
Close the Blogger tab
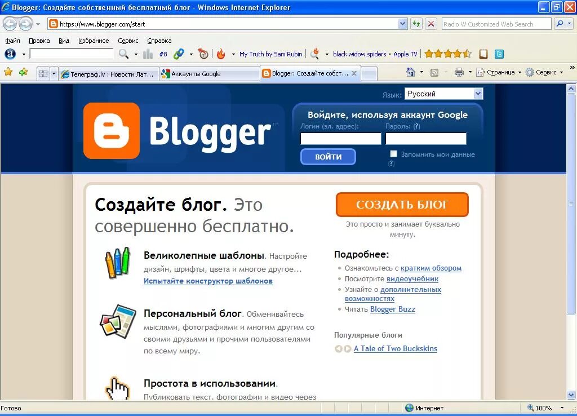click(354, 73)
